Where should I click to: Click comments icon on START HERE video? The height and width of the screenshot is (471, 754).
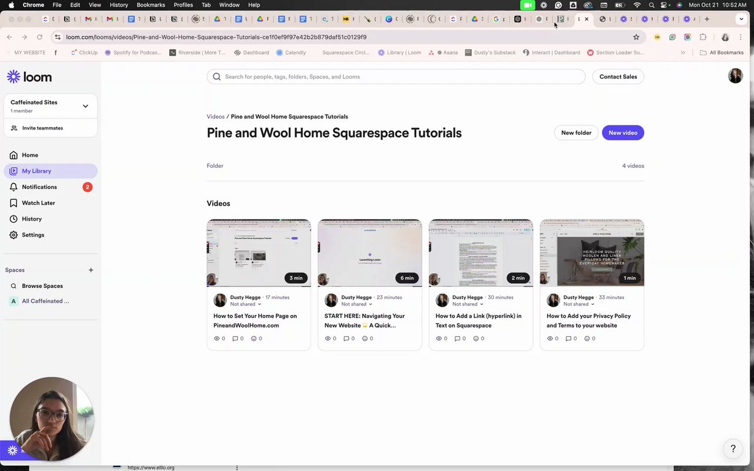pyautogui.click(x=346, y=339)
